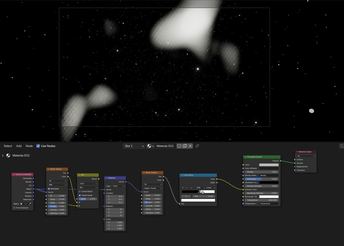
Task: Click the Density Attribute text field
Action: click(269, 175)
